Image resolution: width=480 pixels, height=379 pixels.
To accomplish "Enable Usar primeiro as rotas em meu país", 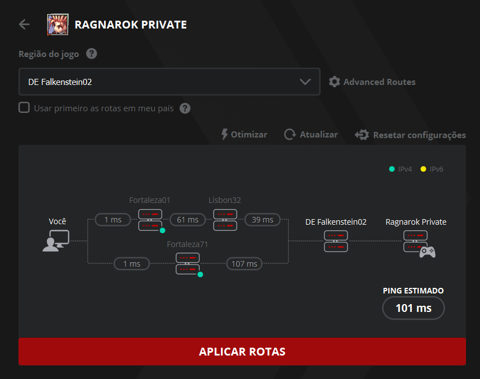I will [24, 107].
